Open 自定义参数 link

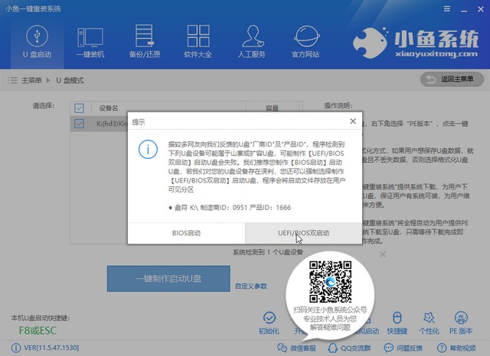tap(251, 286)
